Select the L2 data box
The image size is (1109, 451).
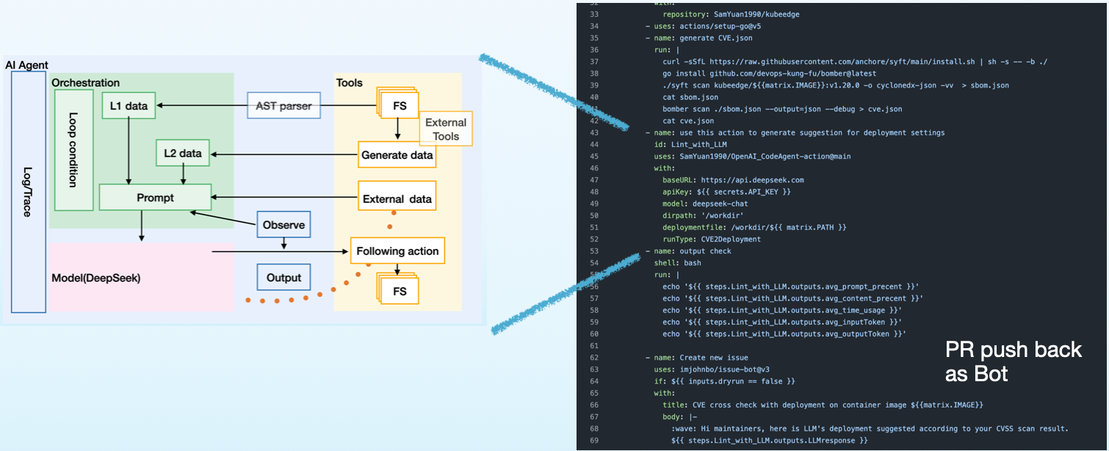(184, 154)
